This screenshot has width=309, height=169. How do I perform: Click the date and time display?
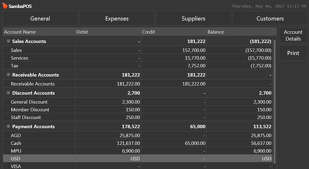tap(269, 6)
